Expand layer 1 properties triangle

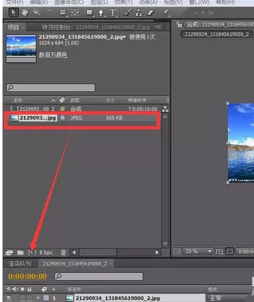(x=38, y=298)
